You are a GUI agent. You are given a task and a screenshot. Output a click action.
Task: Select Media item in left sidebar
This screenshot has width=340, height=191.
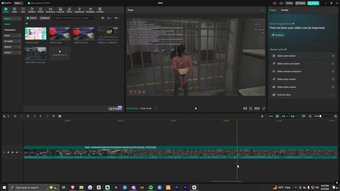click(7, 24)
